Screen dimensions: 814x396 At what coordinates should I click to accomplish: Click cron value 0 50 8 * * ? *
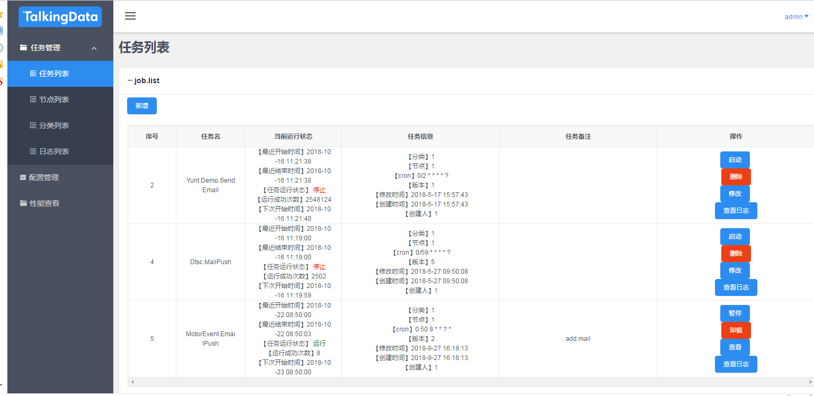click(x=433, y=329)
